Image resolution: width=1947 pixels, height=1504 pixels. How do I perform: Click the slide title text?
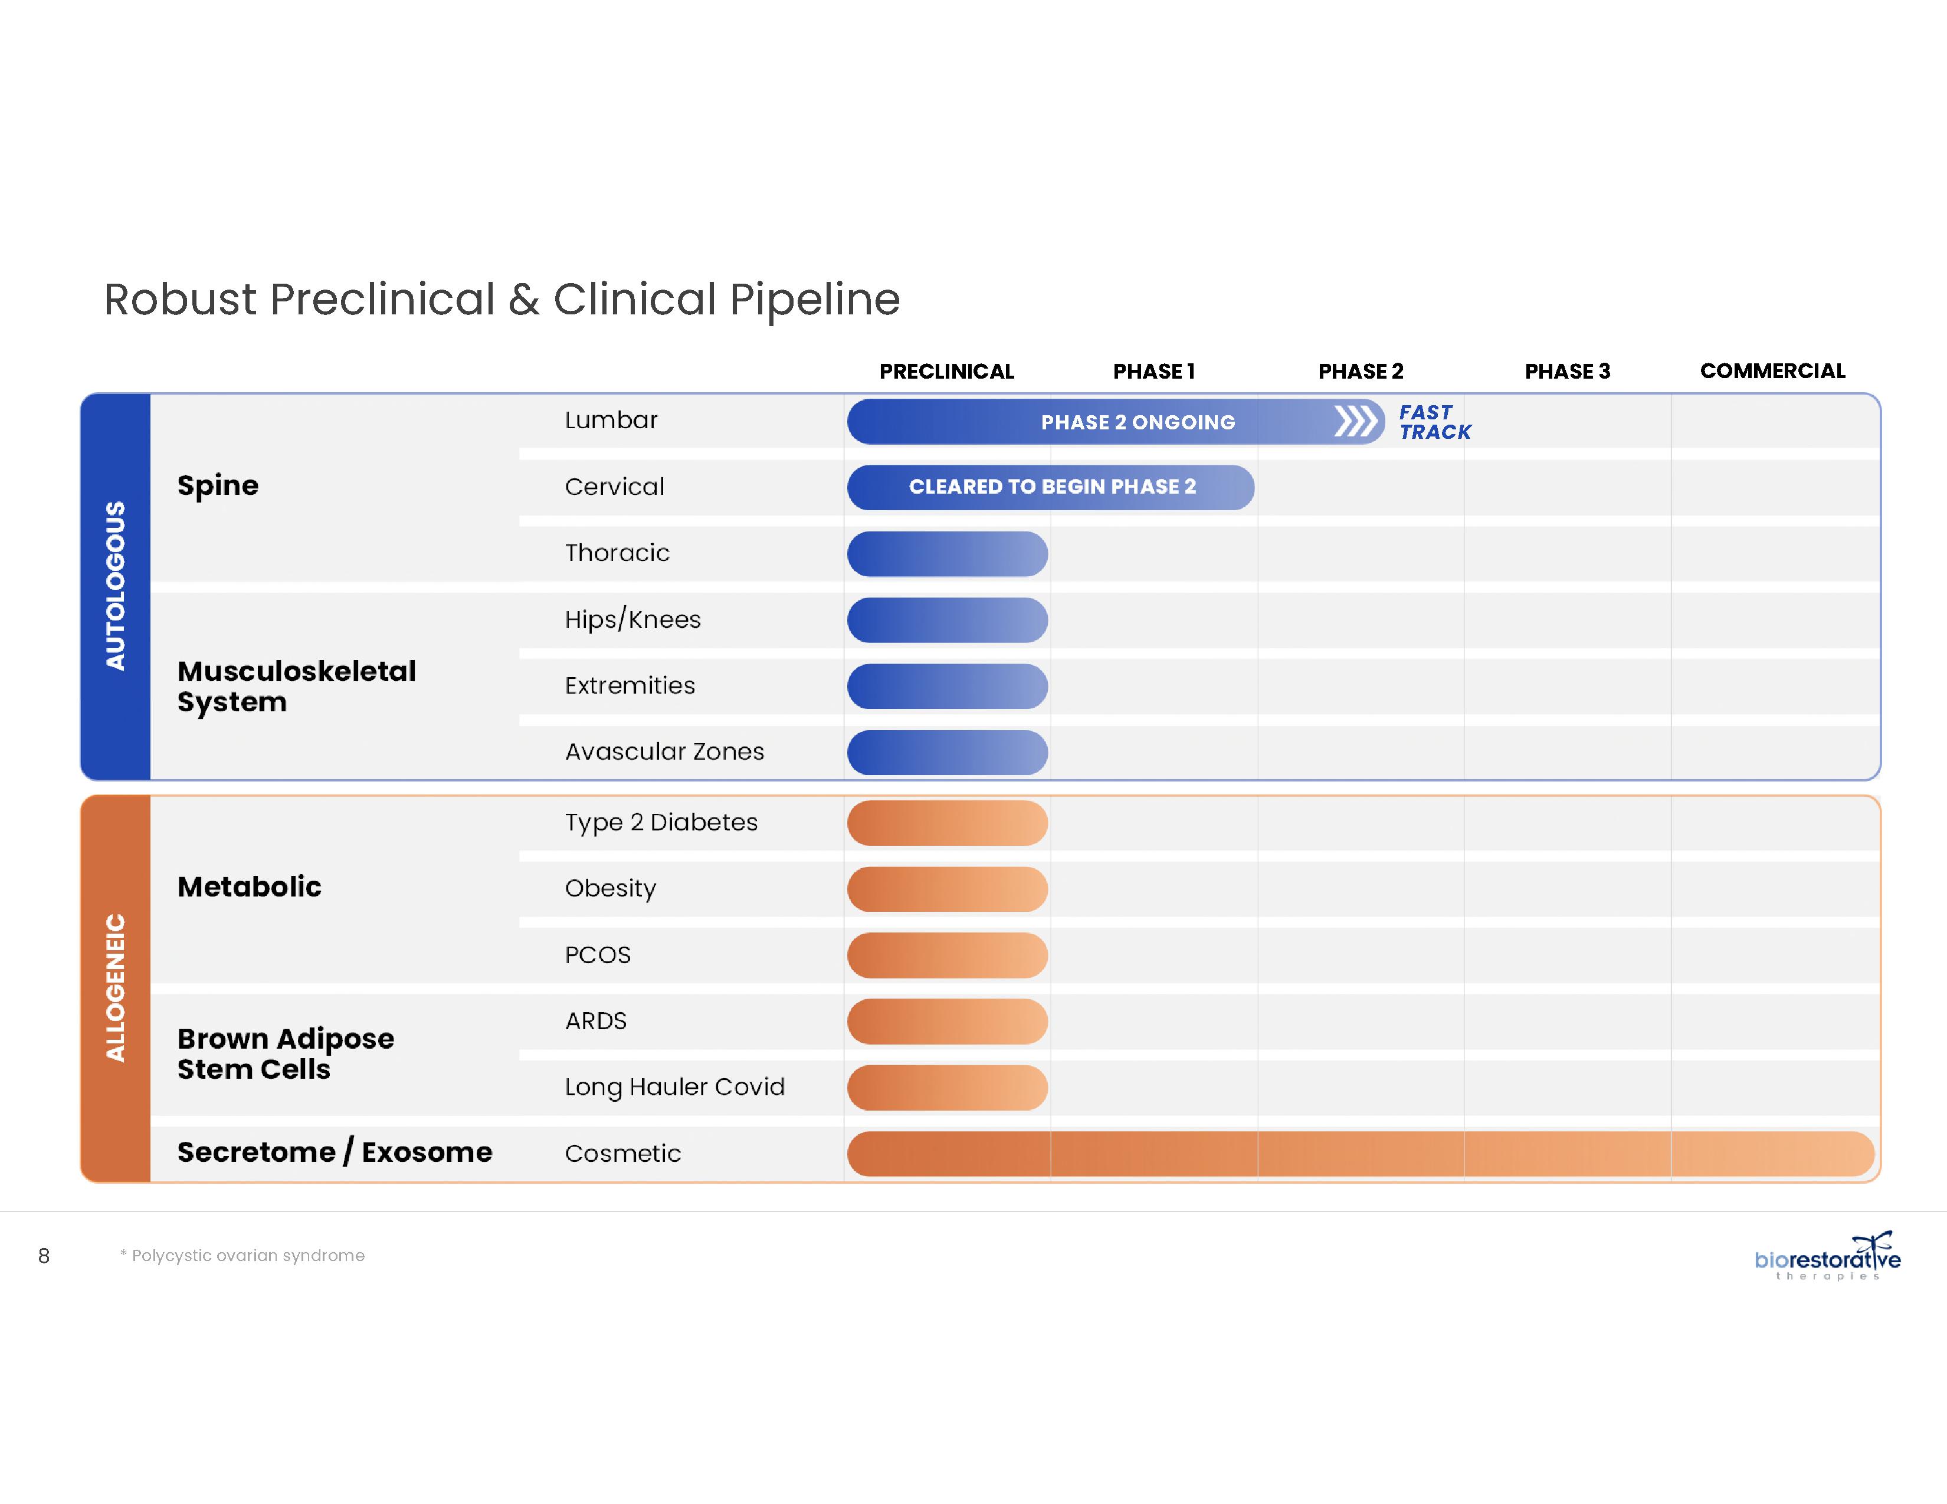pos(501,300)
